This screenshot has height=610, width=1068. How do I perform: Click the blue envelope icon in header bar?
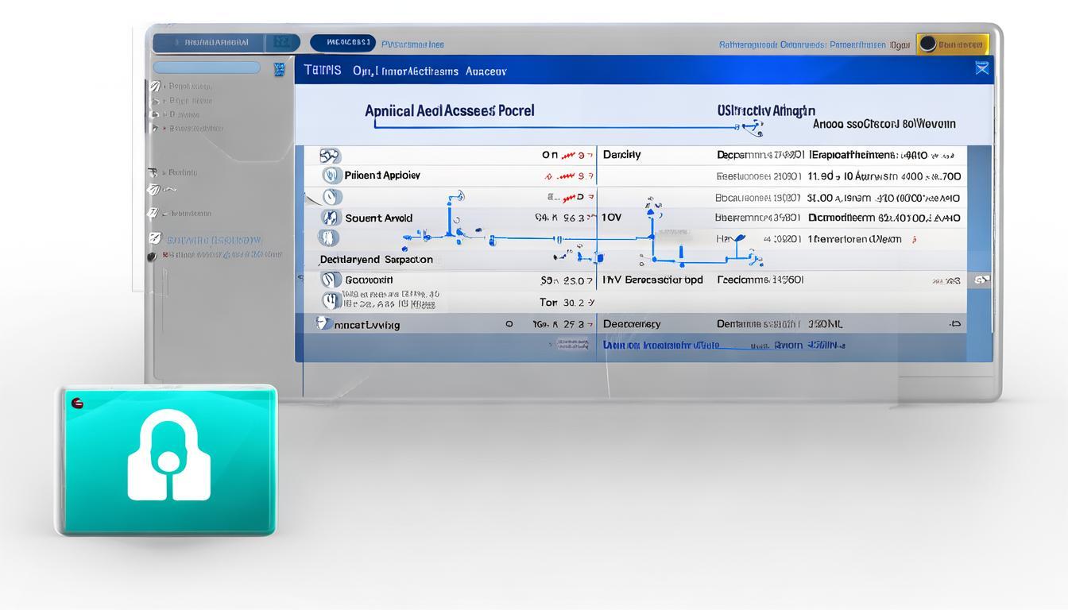(982, 69)
